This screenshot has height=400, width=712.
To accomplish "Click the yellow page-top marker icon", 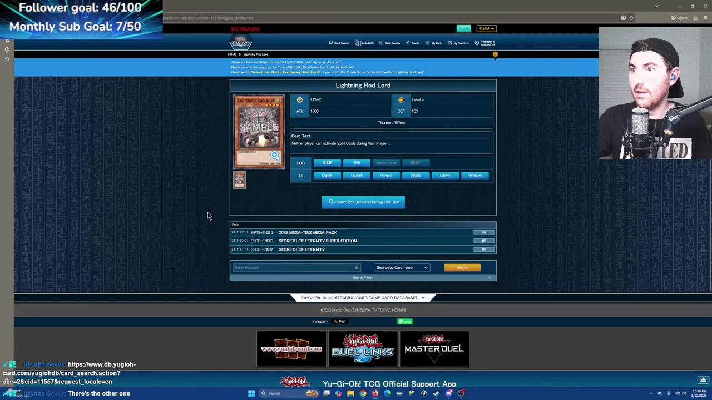I will tap(495, 55).
